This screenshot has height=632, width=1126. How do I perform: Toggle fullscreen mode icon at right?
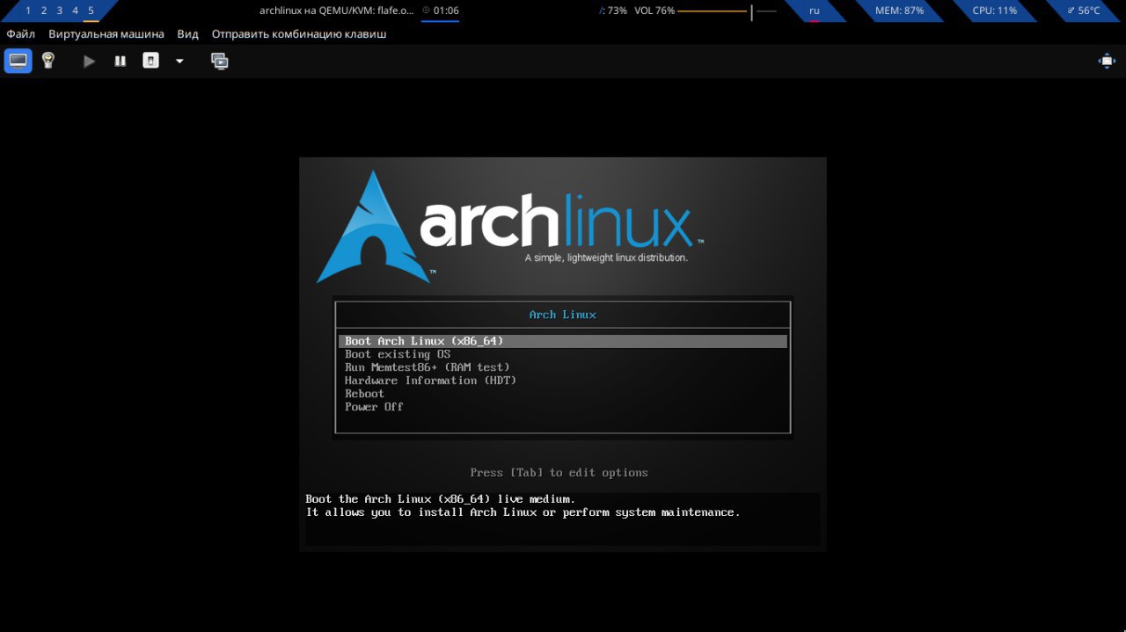coord(1107,61)
